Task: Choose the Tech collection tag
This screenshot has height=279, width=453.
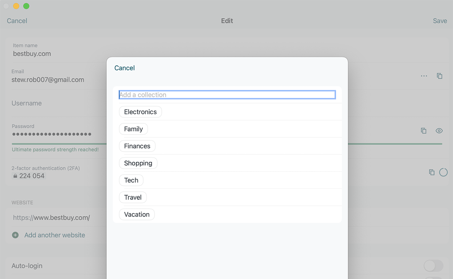Action: [131, 180]
